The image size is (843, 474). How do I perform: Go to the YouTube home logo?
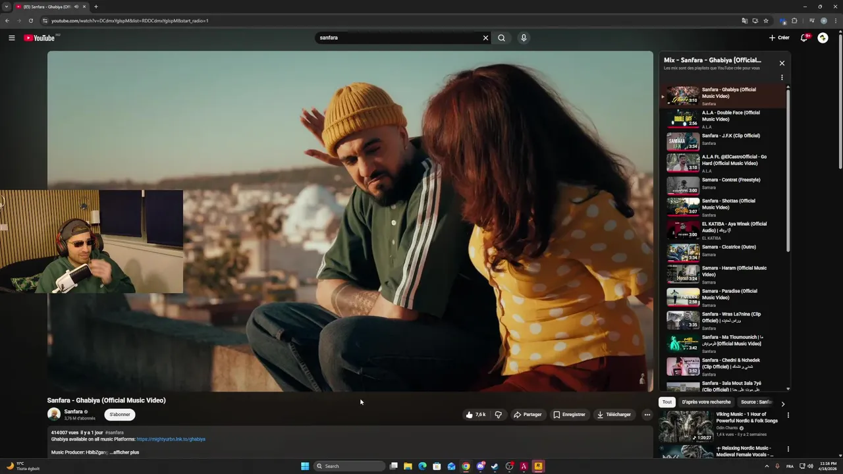(40, 38)
